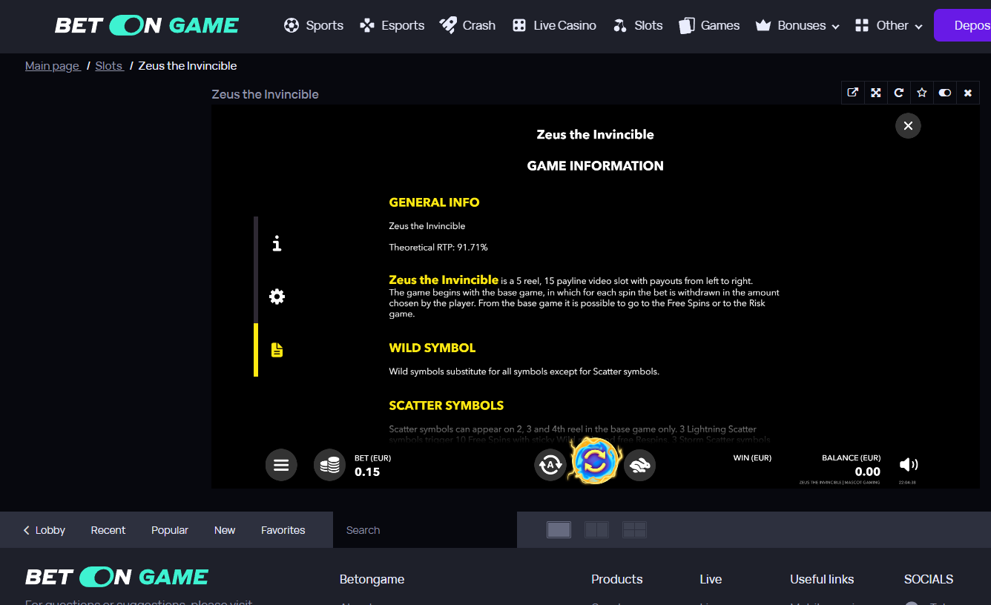Click the Betongame footer heading
The height and width of the screenshot is (605, 991).
click(372, 579)
